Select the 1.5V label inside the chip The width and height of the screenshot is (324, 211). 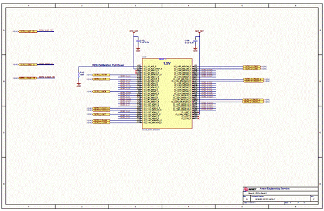click(167, 64)
